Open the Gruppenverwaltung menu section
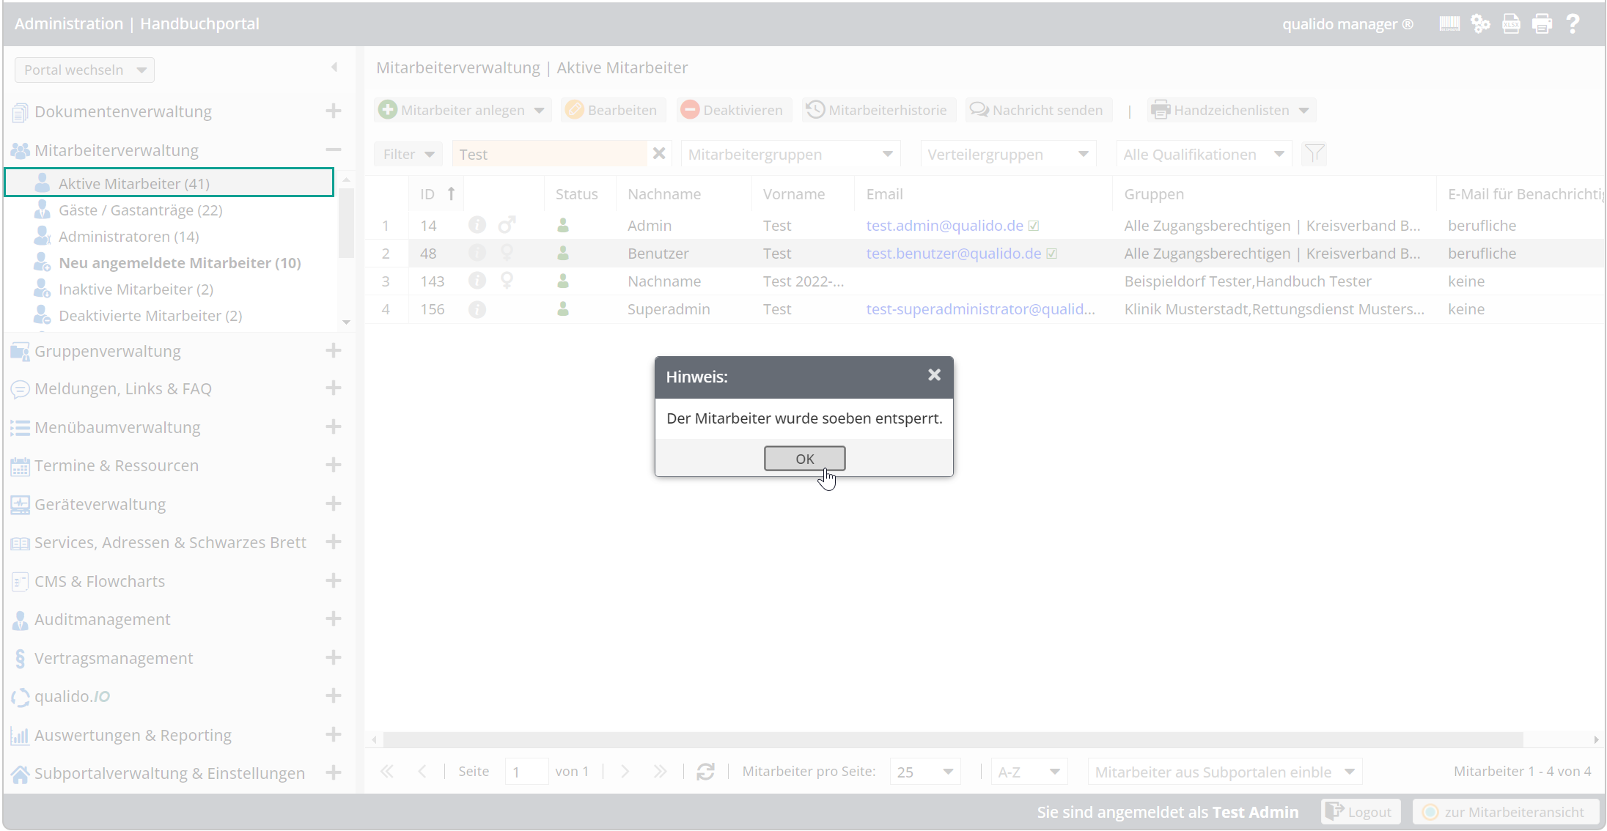Image resolution: width=1607 pixels, height=831 pixels. click(108, 351)
